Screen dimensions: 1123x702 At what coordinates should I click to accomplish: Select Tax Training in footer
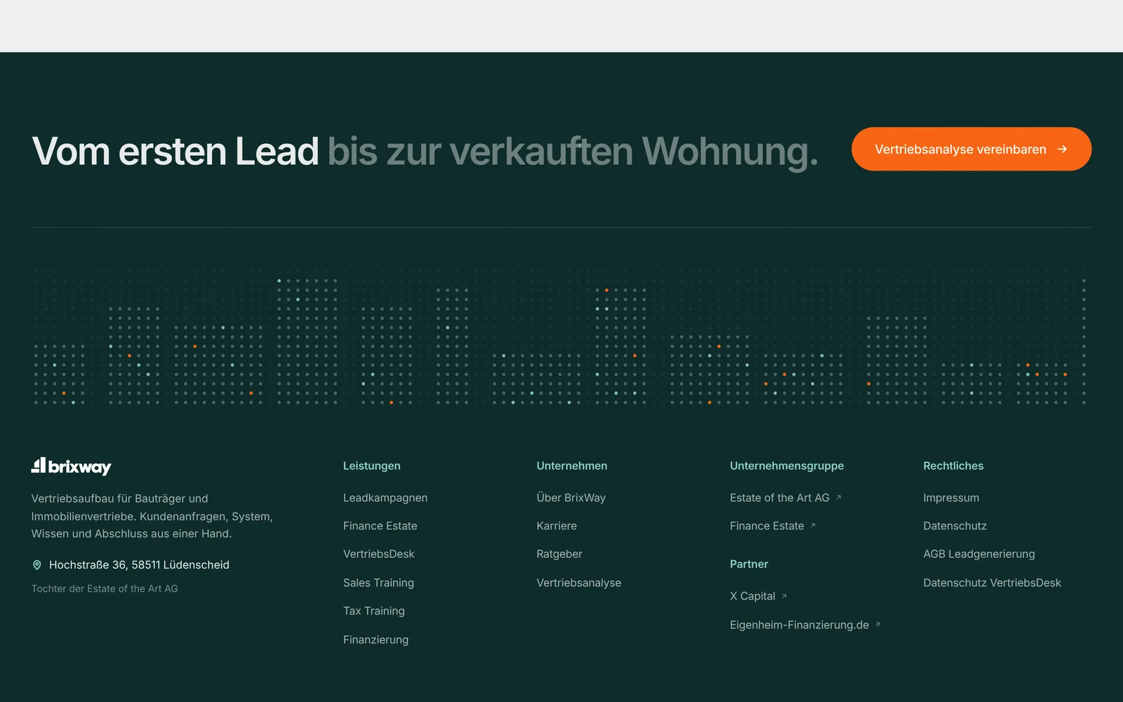[x=374, y=611]
